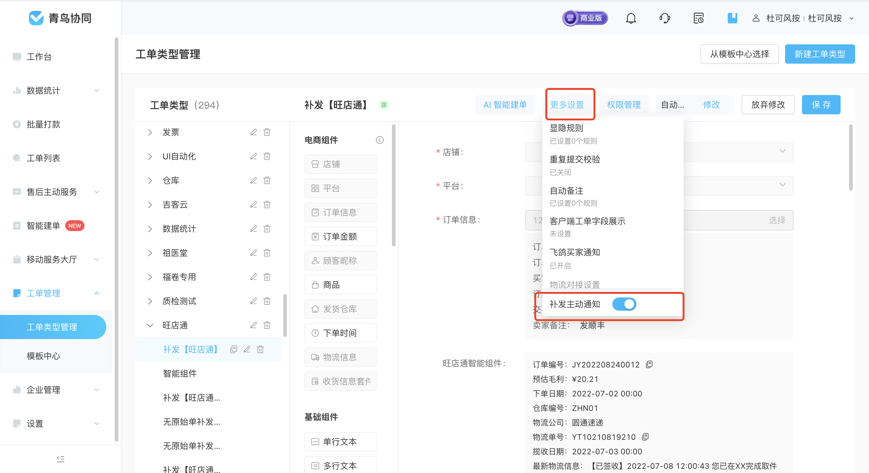This screenshot has height=473, width=869.
Task: Add the 商品 component
Action: 340,285
